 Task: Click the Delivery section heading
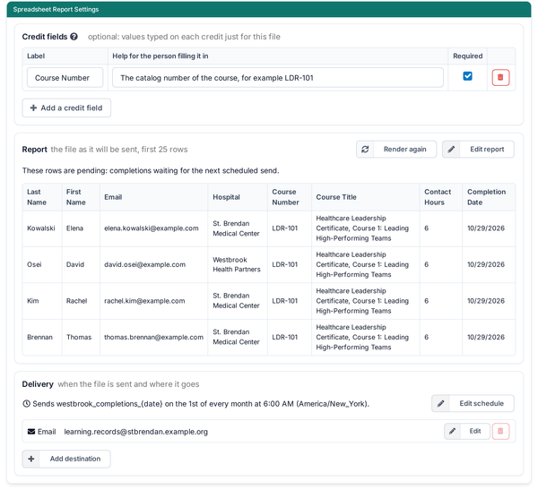pos(38,384)
